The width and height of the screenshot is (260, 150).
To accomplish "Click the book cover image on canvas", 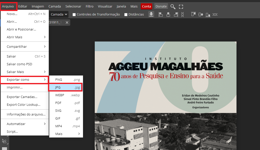I will pos(165,96).
